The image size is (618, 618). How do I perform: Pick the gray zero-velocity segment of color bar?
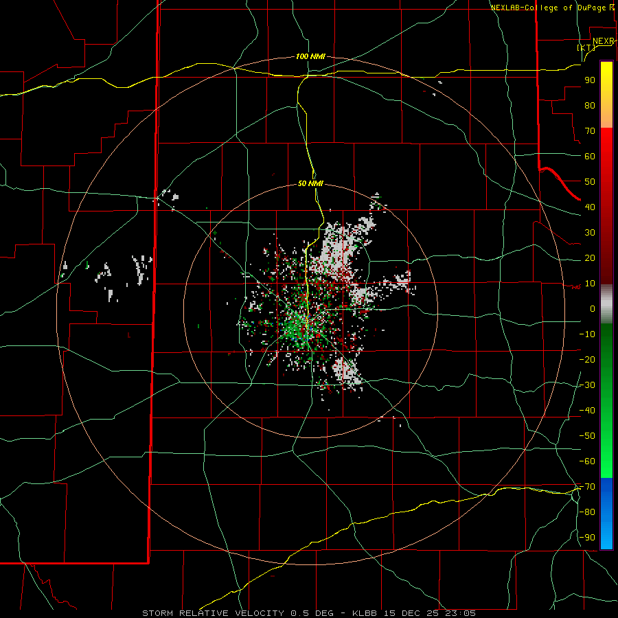[606, 304]
